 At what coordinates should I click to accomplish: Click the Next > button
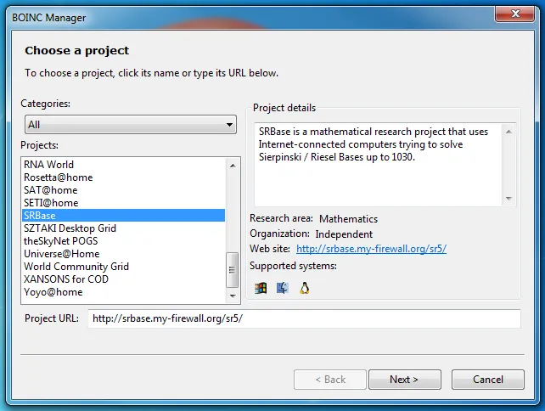(x=405, y=380)
